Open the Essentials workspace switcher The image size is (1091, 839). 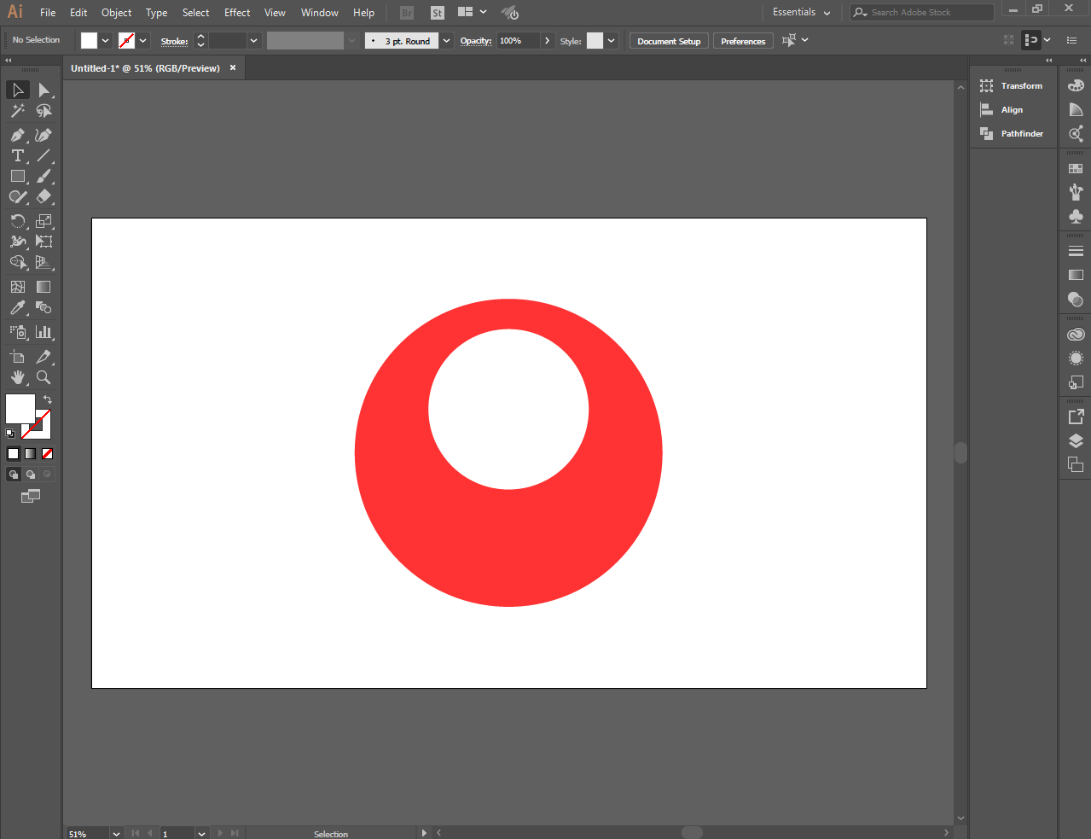801,12
